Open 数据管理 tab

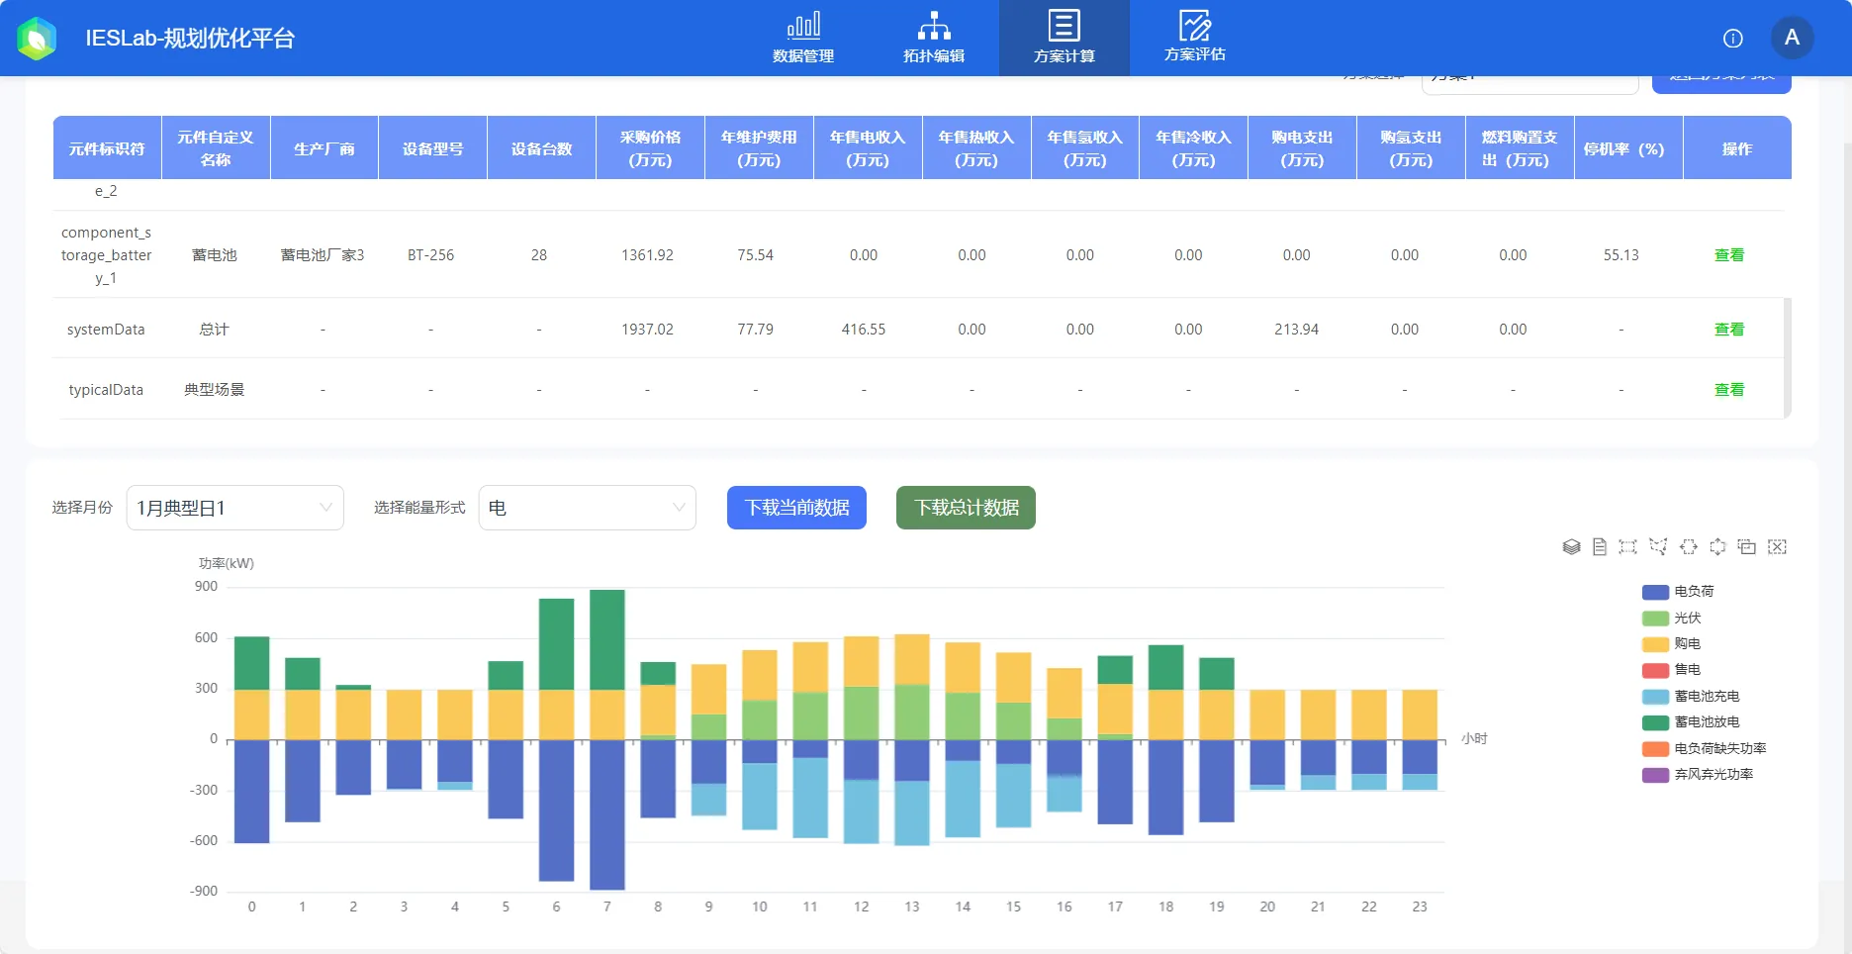(803, 38)
